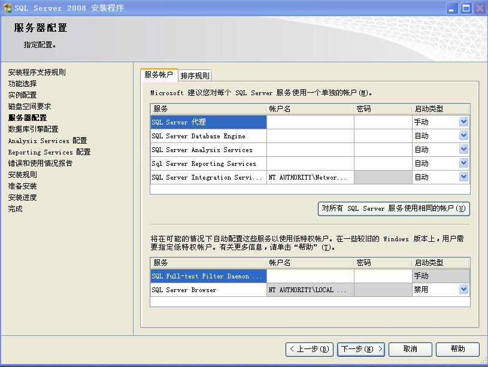Click 对所有 SQL Server 服务使用相同的帐户 button
The image size is (488, 367).
pyautogui.click(x=393, y=209)
